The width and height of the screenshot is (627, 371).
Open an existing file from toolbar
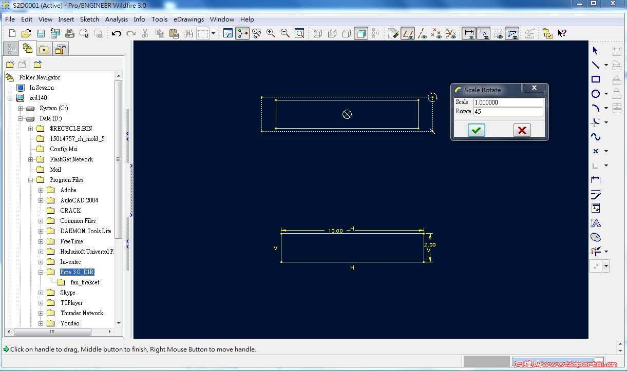point(26,34)
